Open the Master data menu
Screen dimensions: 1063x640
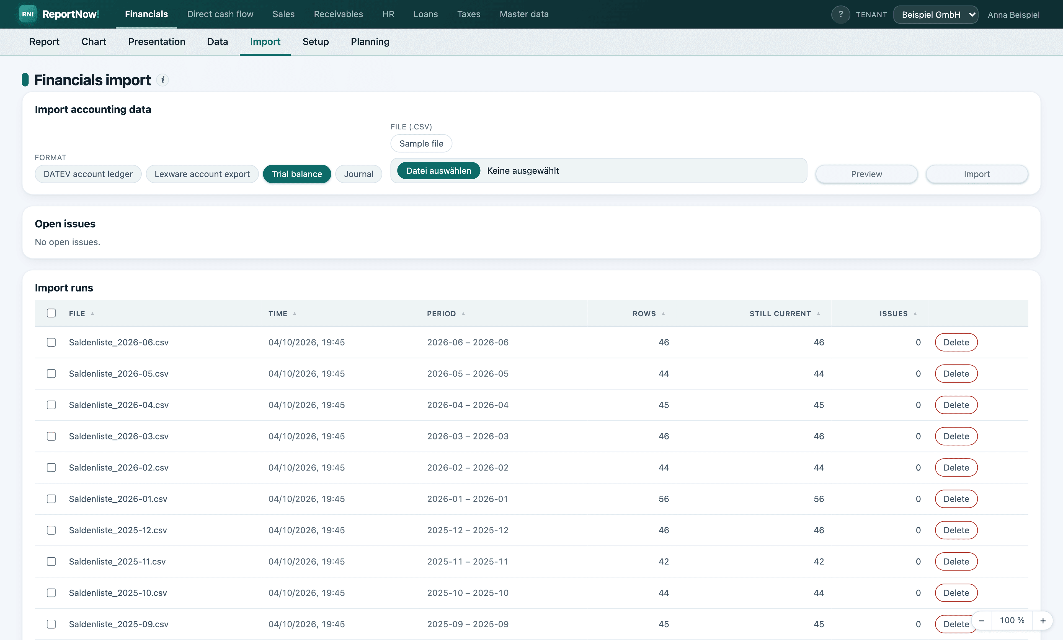click(x=524, y=14)
